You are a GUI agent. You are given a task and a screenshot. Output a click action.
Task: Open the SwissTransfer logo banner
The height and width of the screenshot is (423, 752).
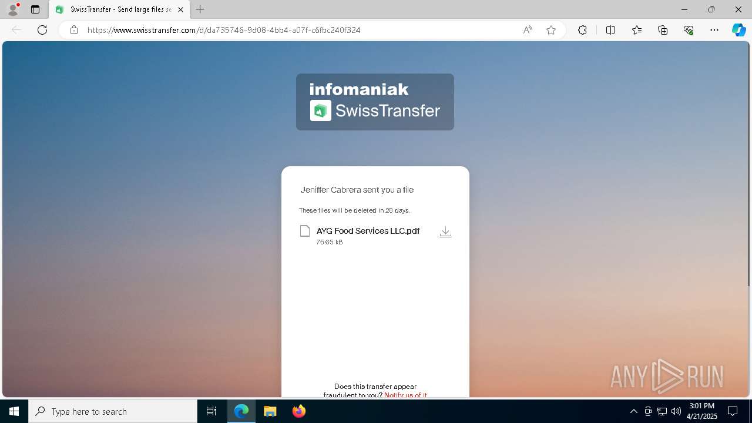375,102
